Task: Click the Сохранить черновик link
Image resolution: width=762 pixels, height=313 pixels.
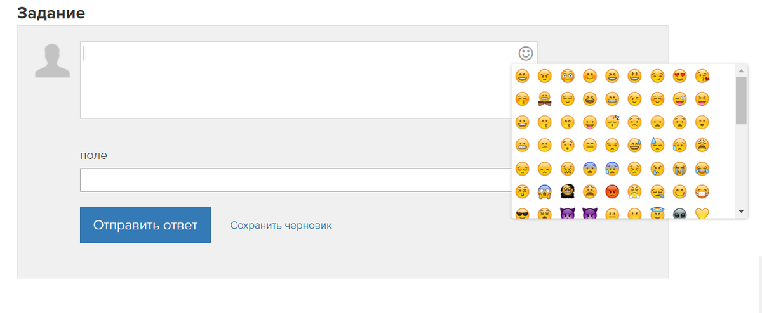Action: tap(281, 225)
